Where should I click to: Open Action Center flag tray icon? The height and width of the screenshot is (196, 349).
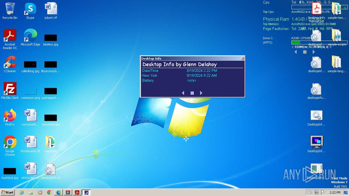pos(323,192)
